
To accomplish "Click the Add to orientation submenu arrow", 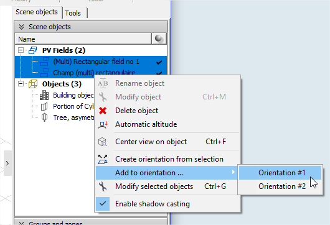I will point(233,172).
